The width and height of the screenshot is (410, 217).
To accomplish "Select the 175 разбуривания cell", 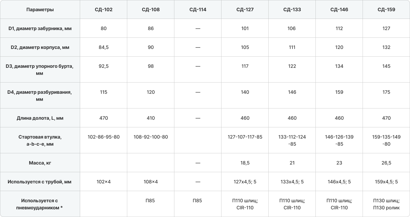I will coord(386,96).
